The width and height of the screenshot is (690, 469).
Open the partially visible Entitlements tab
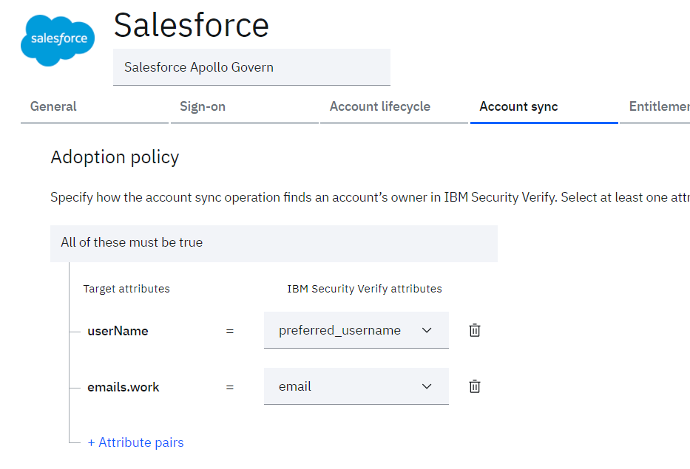(x=658, y=106)
